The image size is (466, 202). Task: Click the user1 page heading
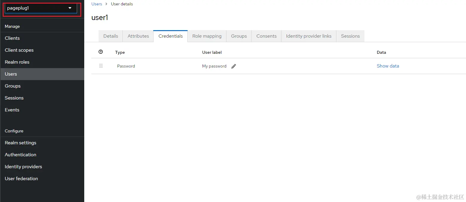point(100,18)
